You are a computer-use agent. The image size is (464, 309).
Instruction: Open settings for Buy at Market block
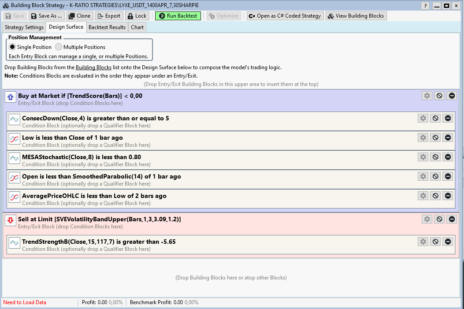pos(427,96)
